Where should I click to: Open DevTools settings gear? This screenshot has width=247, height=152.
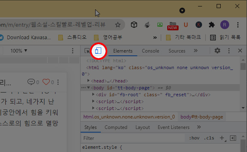pyautogui.click(x=217, y=51)
